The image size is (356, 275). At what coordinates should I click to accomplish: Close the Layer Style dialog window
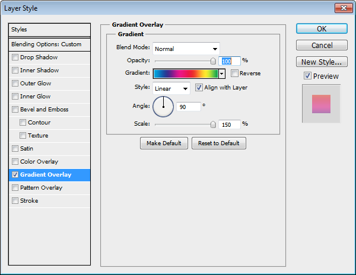click(x=342, y=8)
